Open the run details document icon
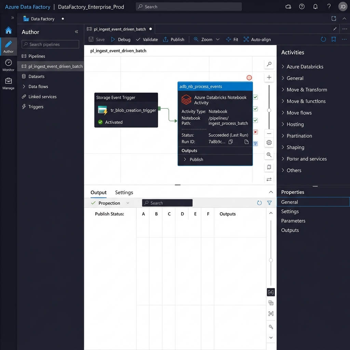The image size is (350, 350). pyautogui.click(x=246, y=142)
